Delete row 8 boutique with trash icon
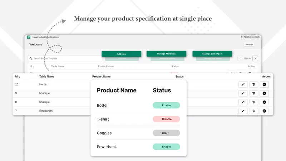286x161 pixels. point(253,102)
